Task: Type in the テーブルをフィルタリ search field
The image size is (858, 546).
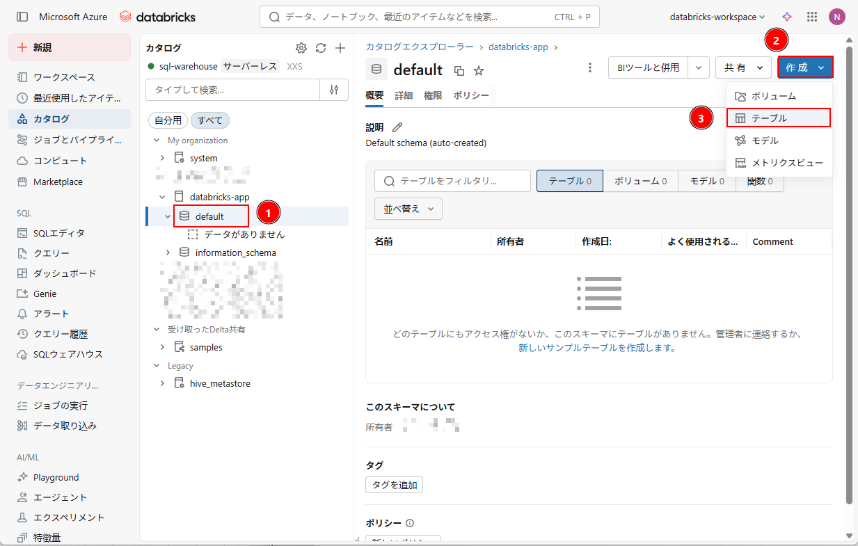Action: (459, 181)
